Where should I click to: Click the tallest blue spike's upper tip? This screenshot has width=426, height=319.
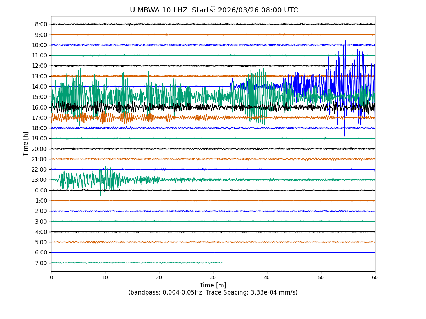(x=345, y=41)
